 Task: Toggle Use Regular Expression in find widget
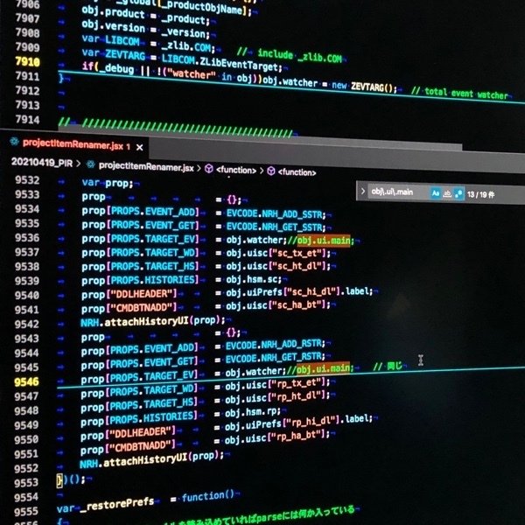pos(458,194)
